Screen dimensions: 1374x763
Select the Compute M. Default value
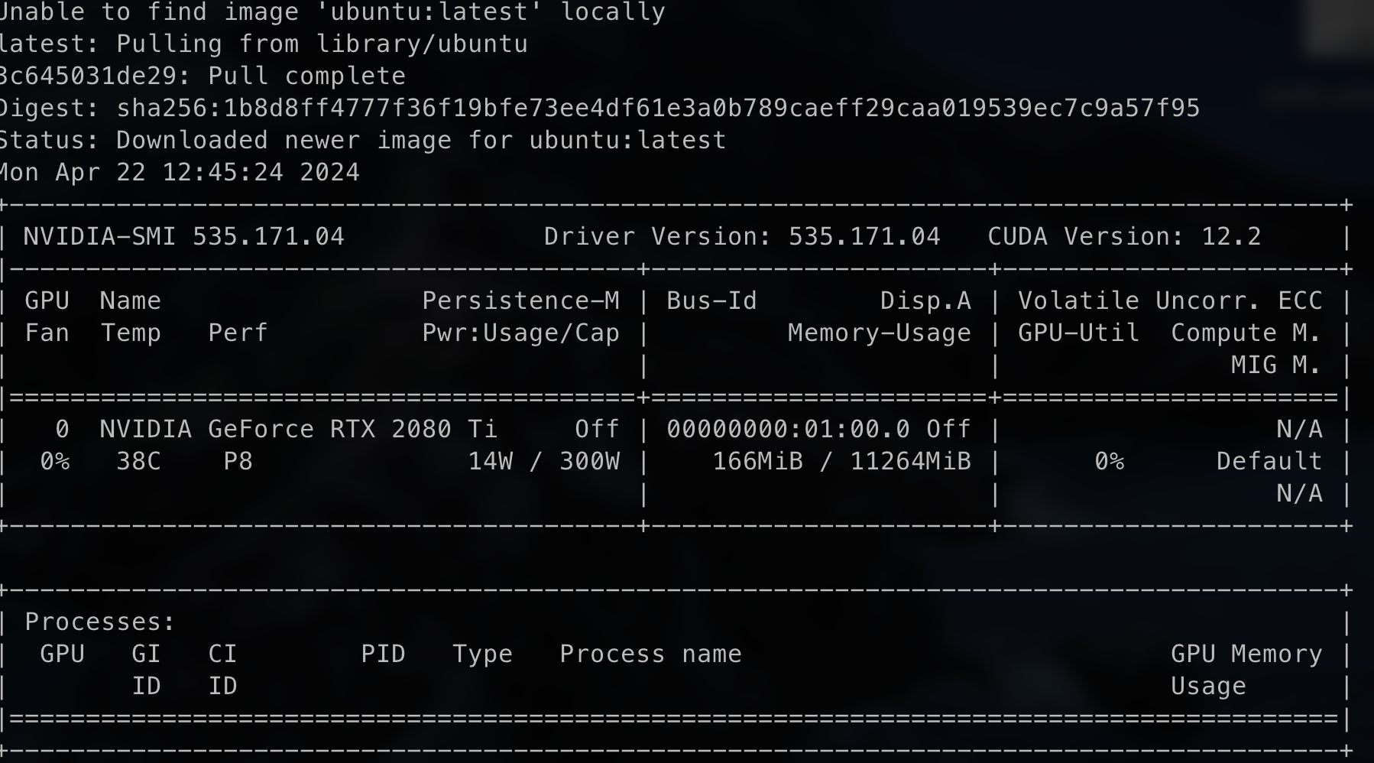pyautogui.click(x=1268, y=461)
